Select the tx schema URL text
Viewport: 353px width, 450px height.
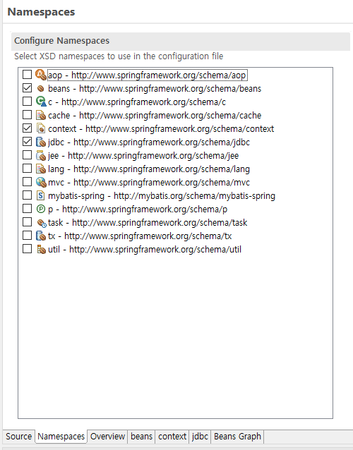pos(148,236)
